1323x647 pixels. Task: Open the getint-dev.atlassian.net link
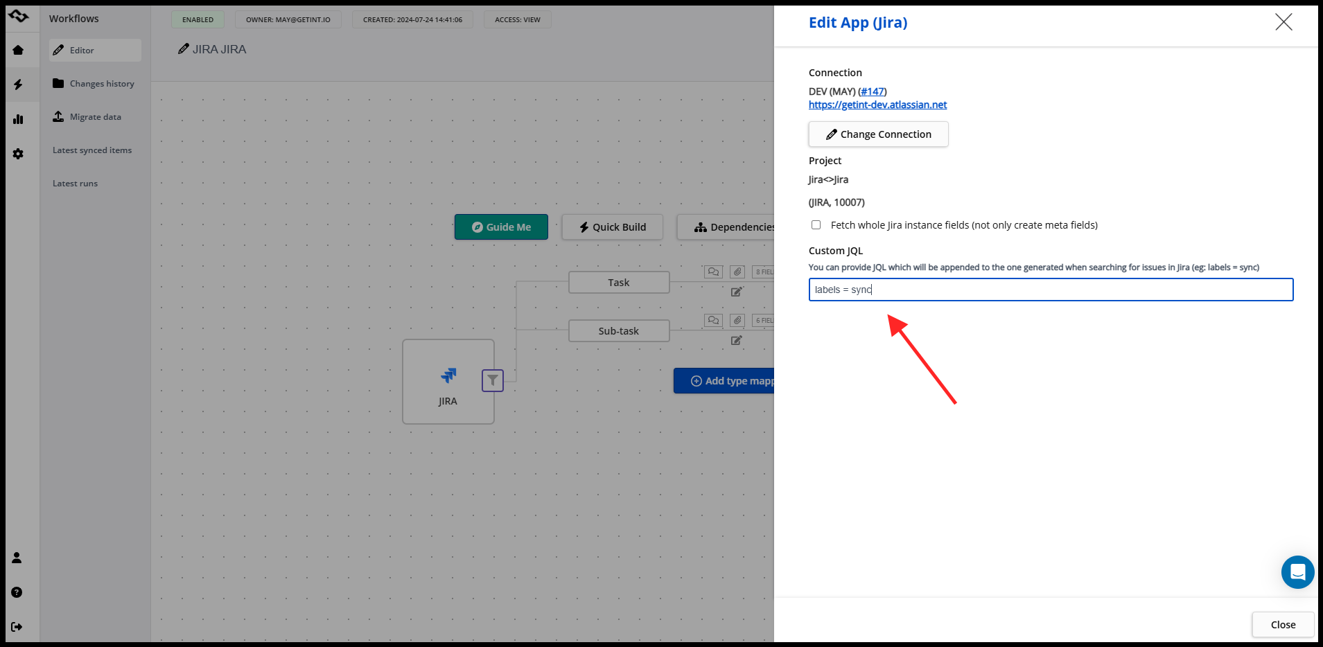point(877,105)
